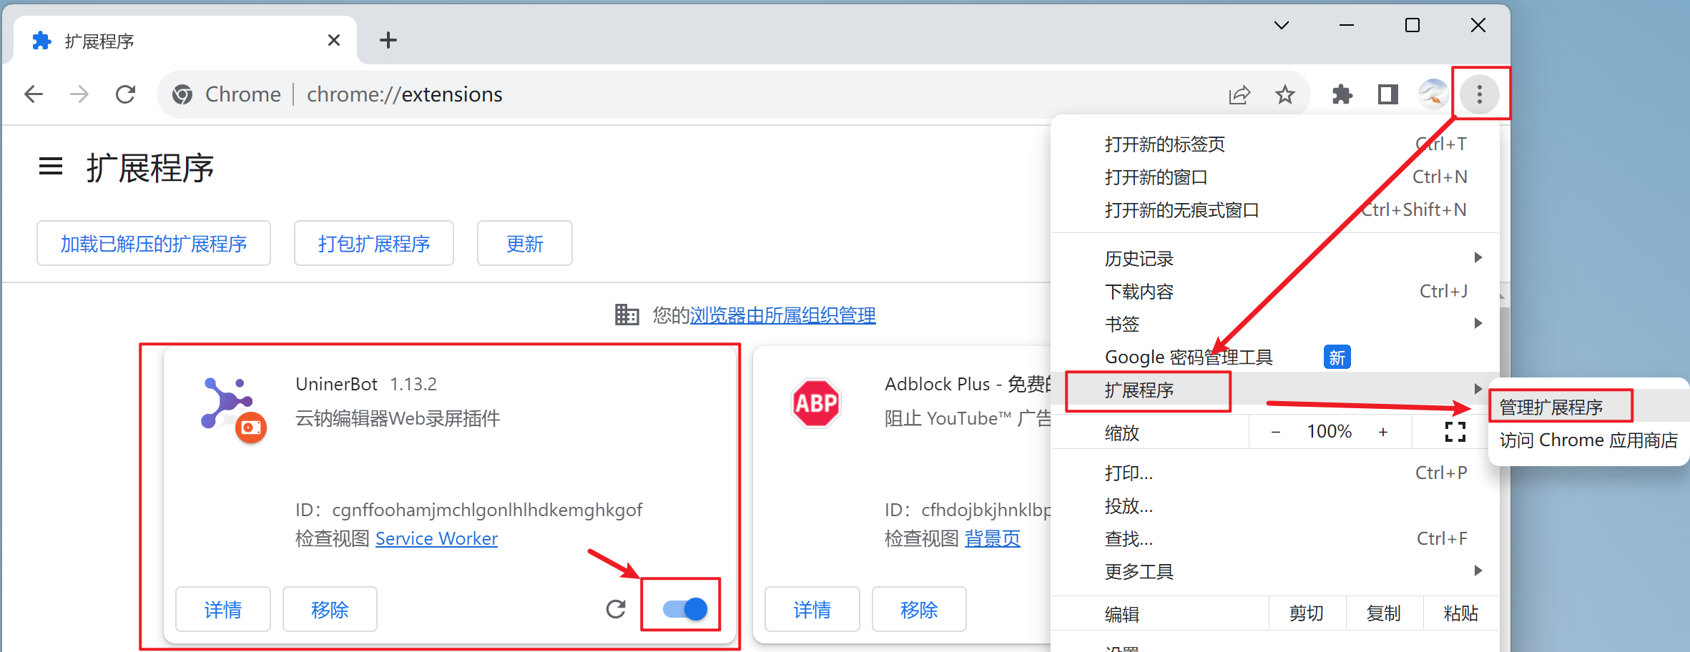Open 详情 for UninerBot
The width and height of the screenshot is (1690, 652).
pyautogui.click(x=223, y=609)
